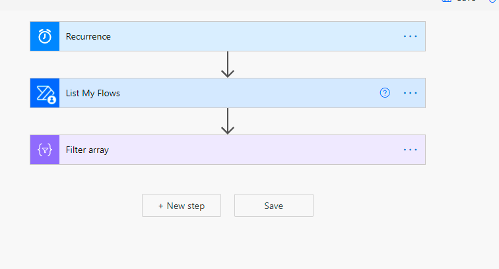The width and height of the screenshot is (499, 269).
Task: Click the person badge on List My Flows icon
Action: pyautogui.click(x=51, y=100)
